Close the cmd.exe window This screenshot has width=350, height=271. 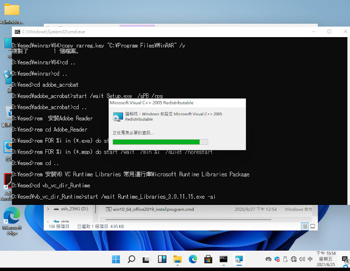tap(345, 32)
